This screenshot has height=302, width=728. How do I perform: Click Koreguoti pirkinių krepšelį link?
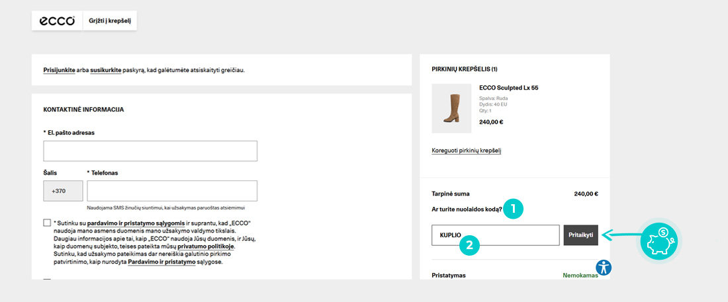[466, 151]
